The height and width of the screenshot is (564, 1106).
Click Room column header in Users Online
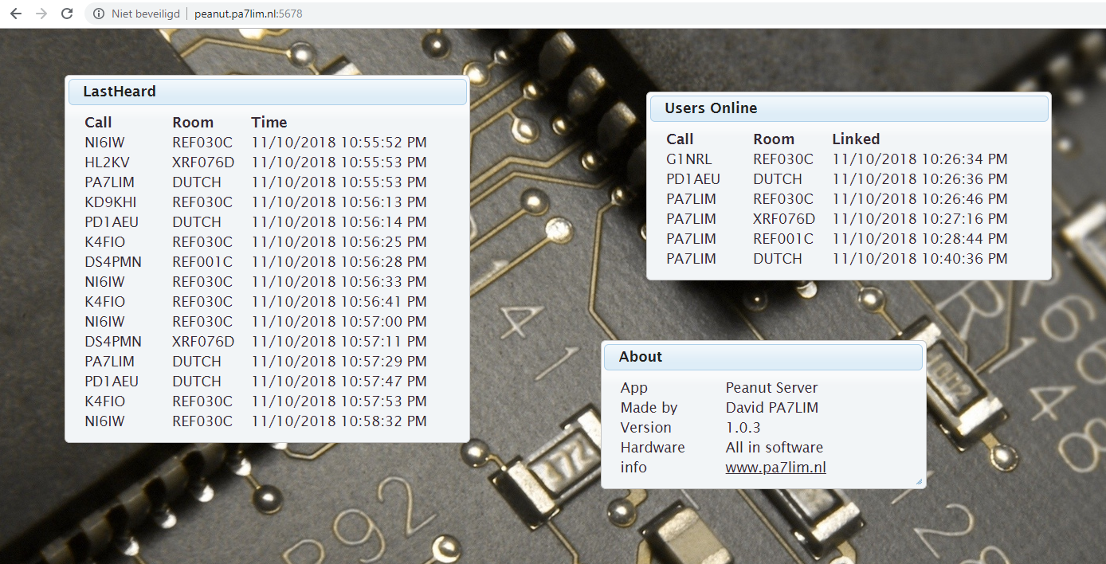pos(773,139)
